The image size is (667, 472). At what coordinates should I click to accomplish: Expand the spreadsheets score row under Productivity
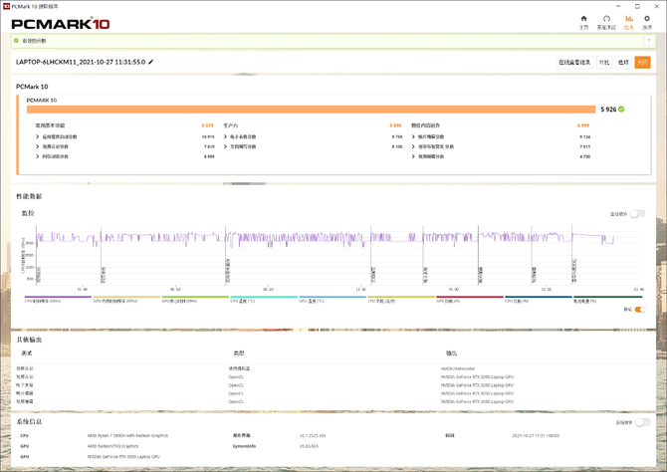pyautogui.click(x=226, y=136)
